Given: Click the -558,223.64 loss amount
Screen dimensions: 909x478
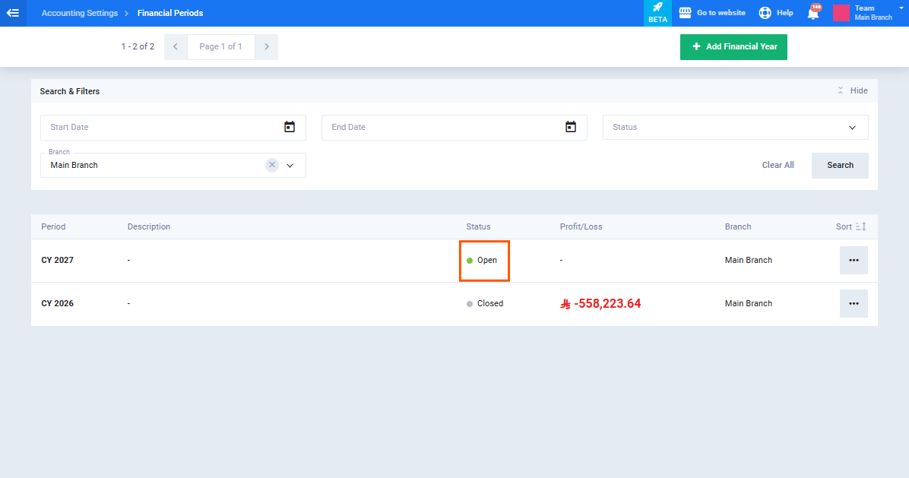Looking at the screenshot, I should [x=600, y=304].
